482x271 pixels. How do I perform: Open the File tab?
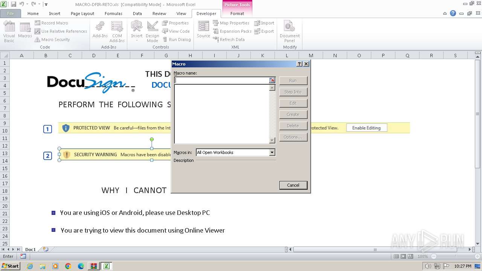pyautogui.click(x=11, y=14)
